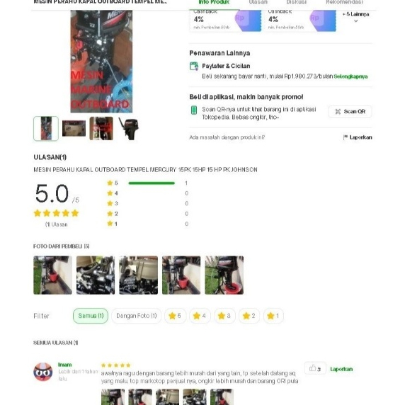The height and width of the screenshot is (405, 405).
Task: Click the green phone app icon
Action: pyautogui.click(x=194, y=110)
